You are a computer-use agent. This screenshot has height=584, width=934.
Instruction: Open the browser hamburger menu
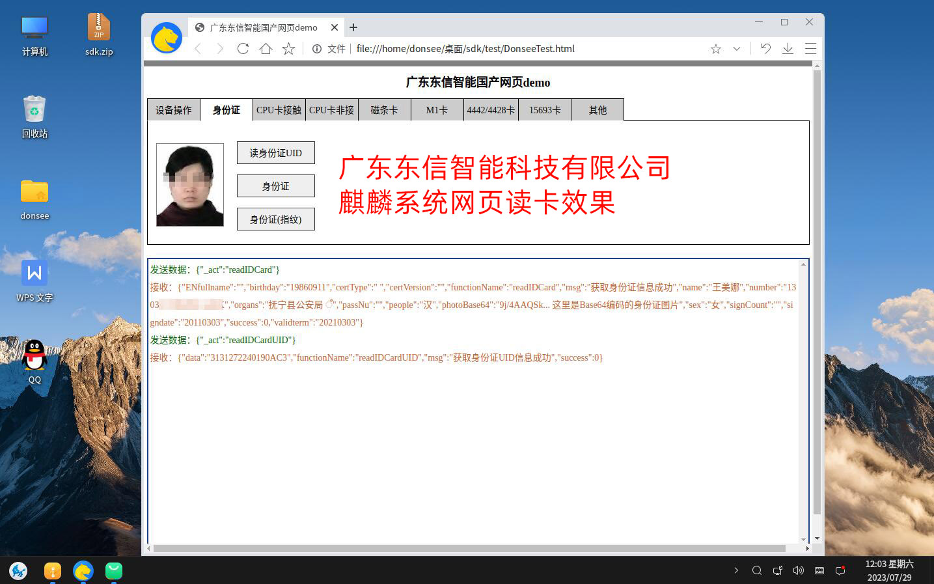[x=810, y=48]
